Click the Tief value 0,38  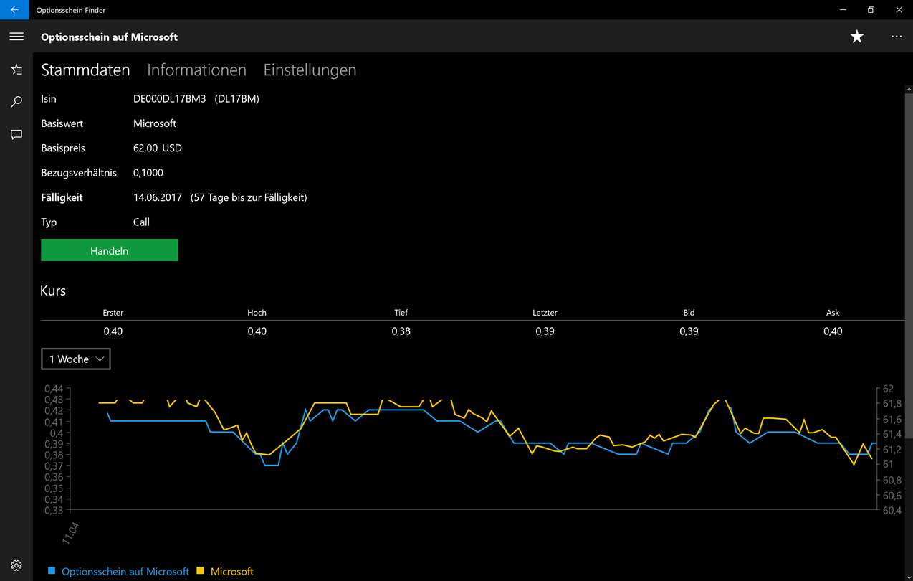(401, 331)
